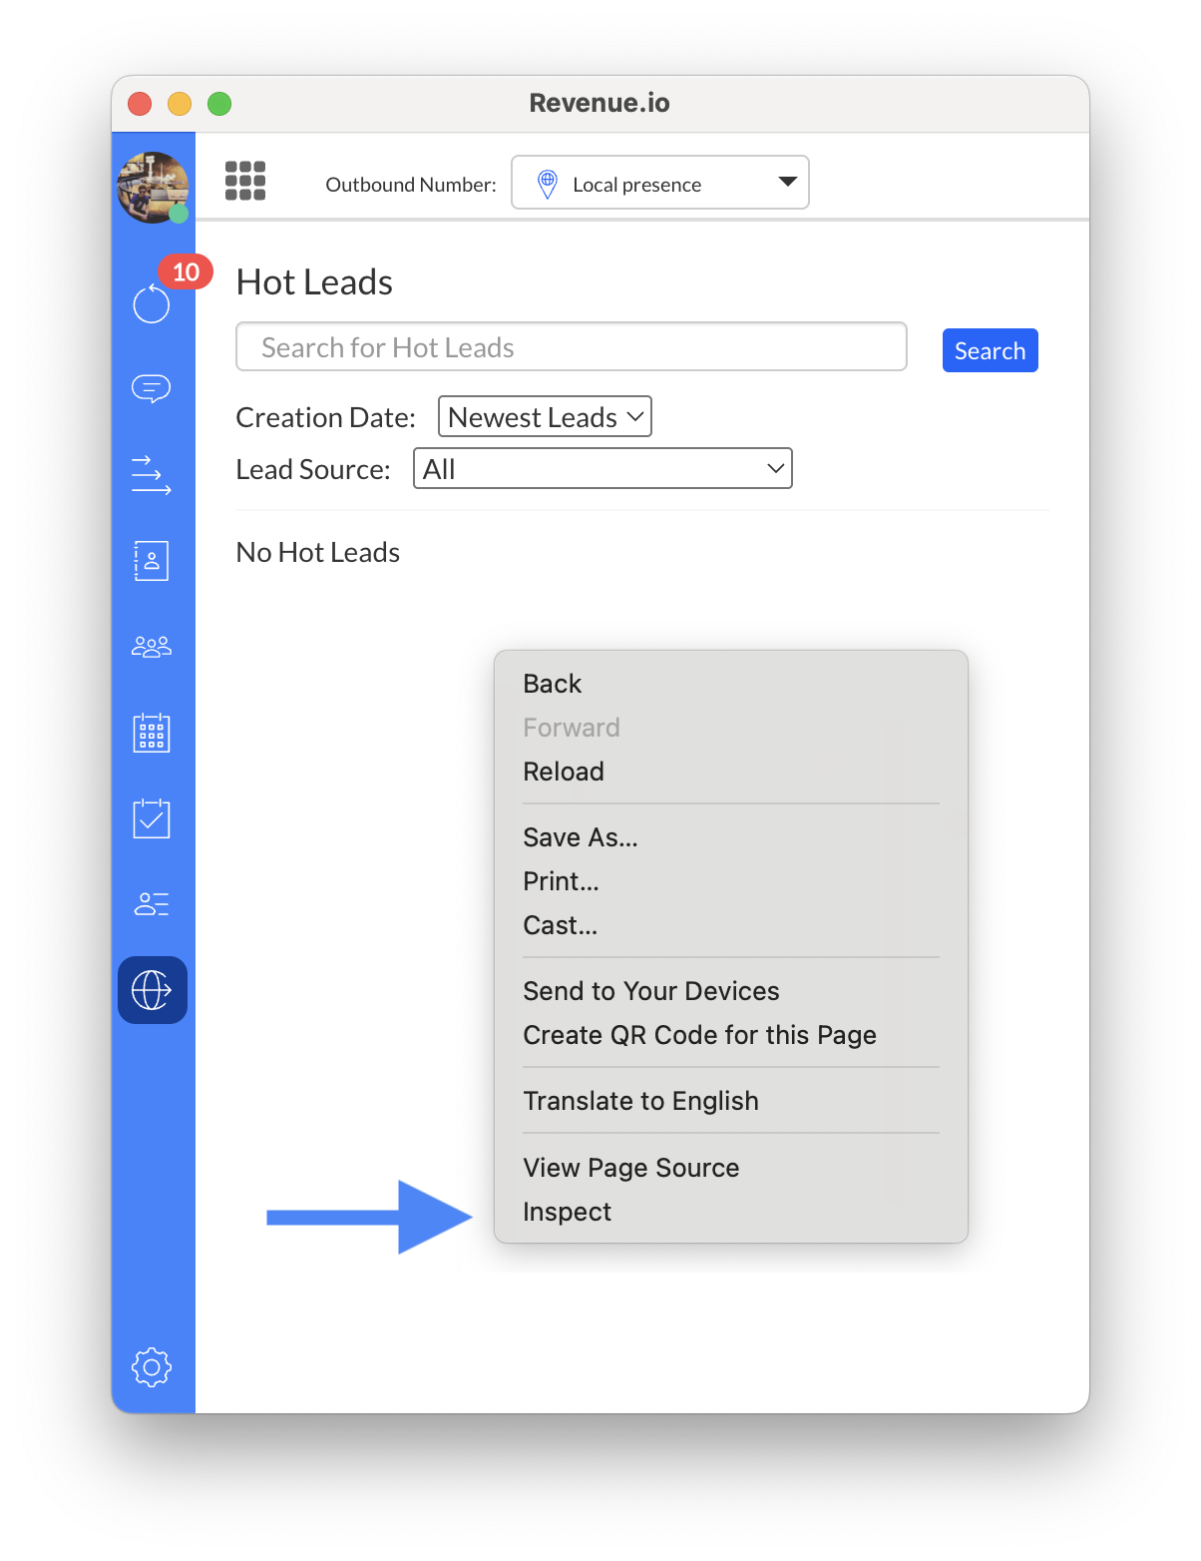Open the chat messages sidebar icon
The image size is (1201, 1561).
point(152,387)
